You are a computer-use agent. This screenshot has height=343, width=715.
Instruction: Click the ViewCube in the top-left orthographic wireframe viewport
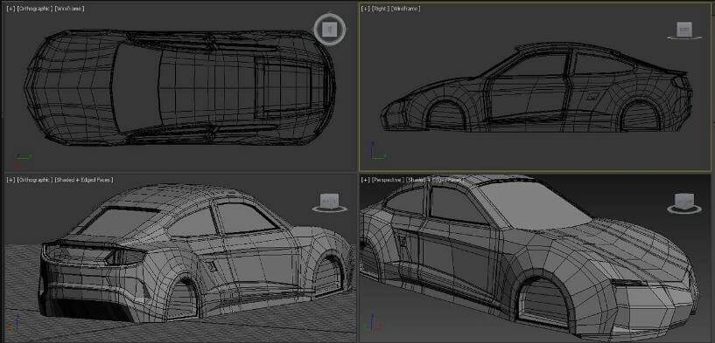(329, 30)
